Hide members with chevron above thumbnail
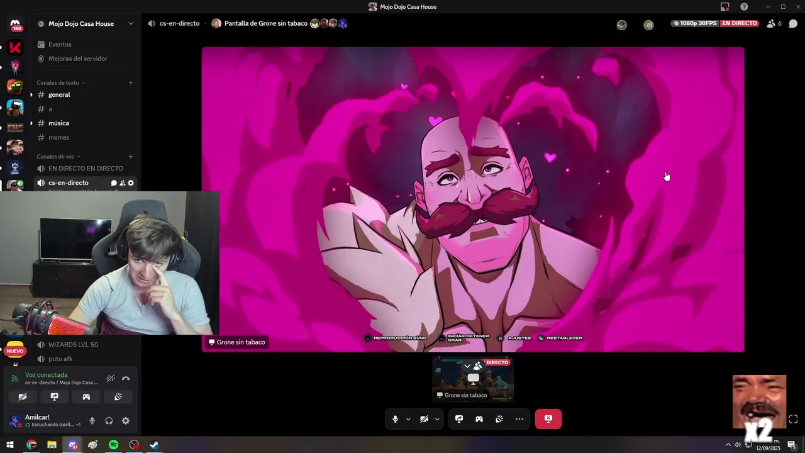This screenshot has width=805, height=453. 467,366
